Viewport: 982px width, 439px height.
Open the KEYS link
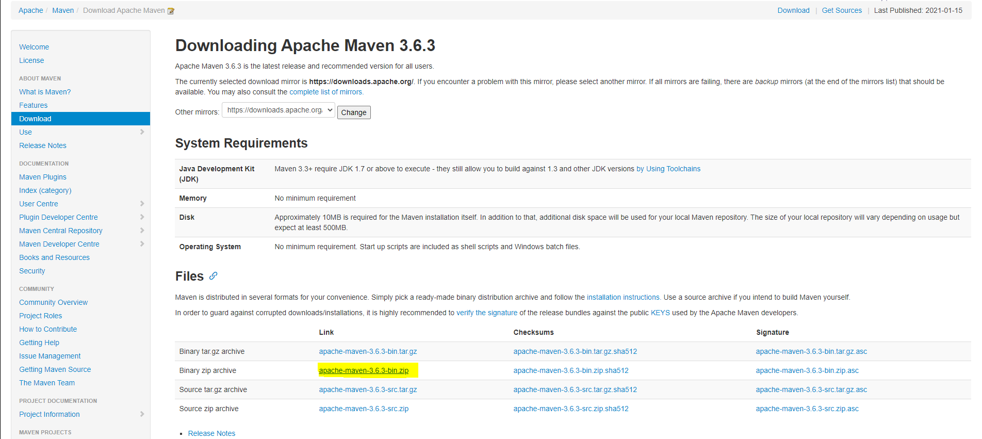(660, 313)
